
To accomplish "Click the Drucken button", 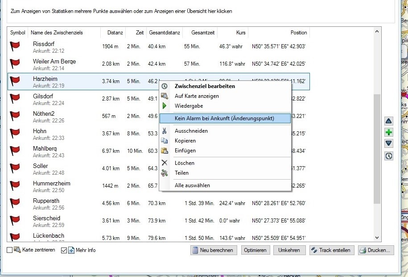I will point(376,250).
